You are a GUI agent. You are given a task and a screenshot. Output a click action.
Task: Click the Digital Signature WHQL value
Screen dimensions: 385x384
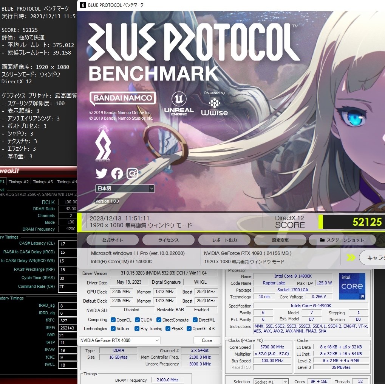[x=200, y=282]
